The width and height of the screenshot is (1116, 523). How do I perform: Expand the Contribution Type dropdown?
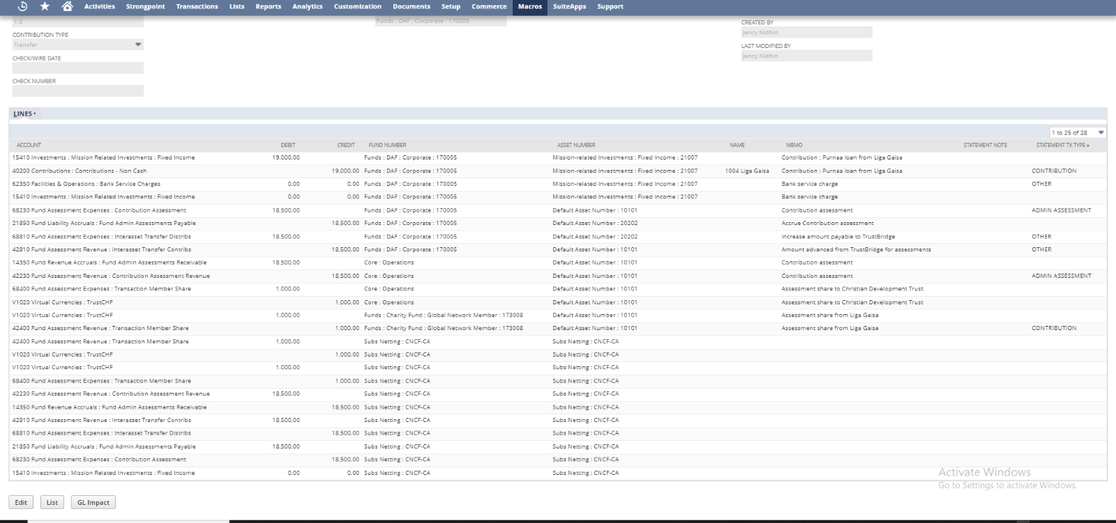(x=137, y=45)
